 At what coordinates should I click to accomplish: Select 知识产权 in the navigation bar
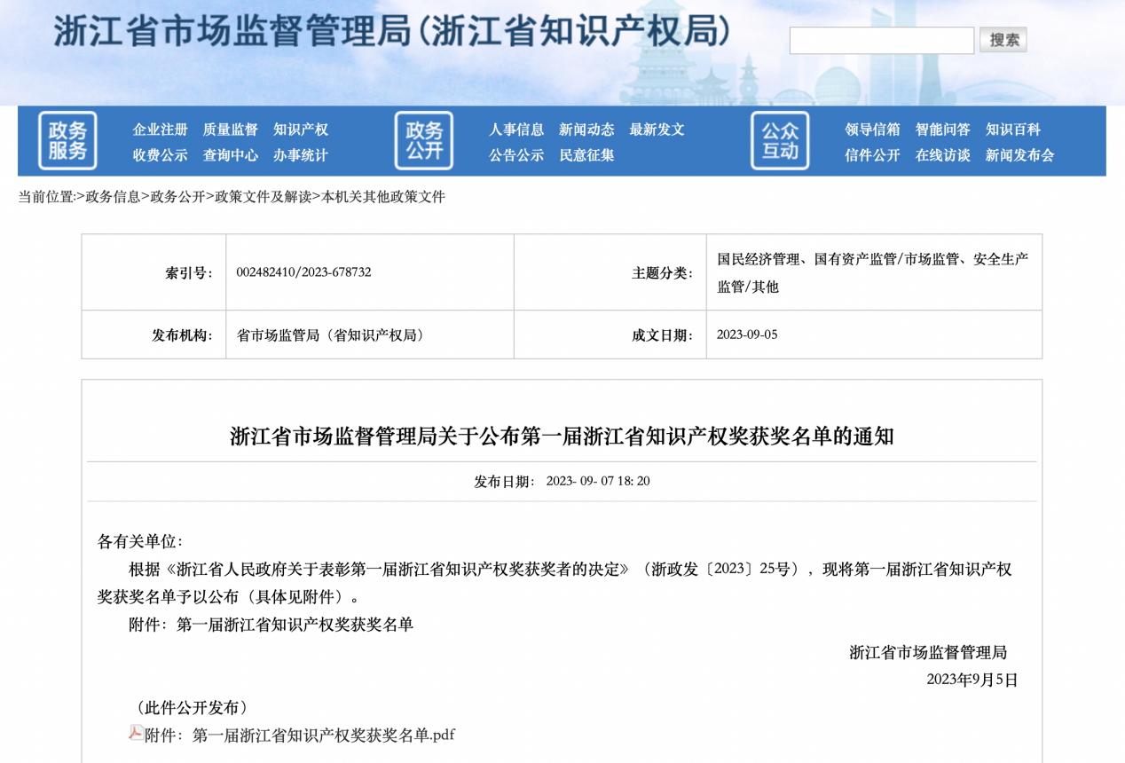300,130
